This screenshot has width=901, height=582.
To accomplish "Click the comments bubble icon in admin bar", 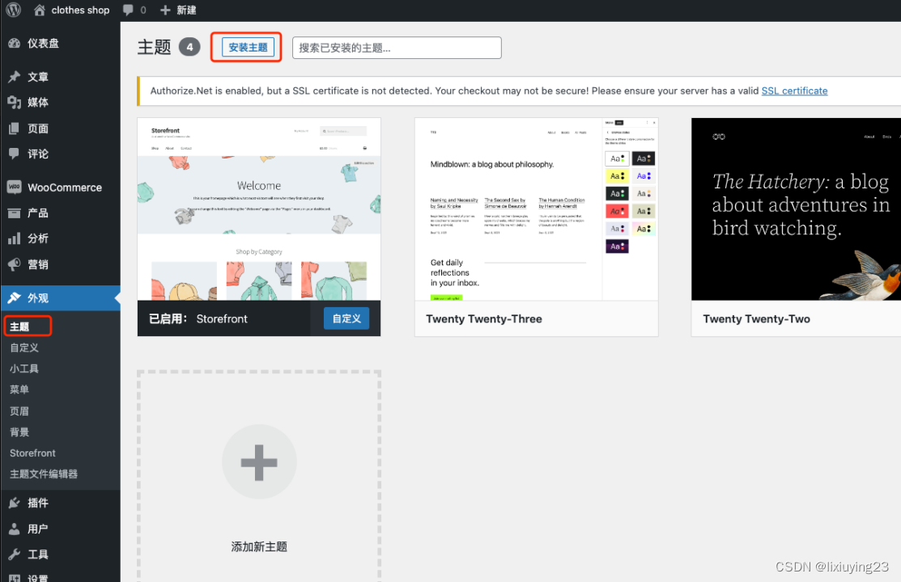I will [130, 11].
